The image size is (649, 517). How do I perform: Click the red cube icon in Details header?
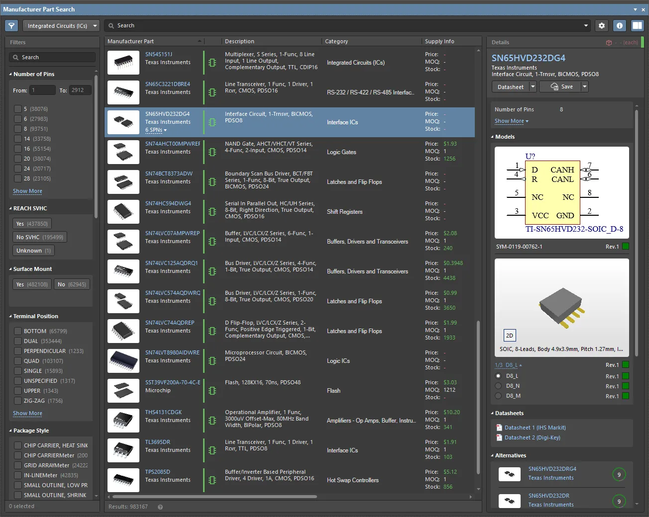[x=609, y=43]
